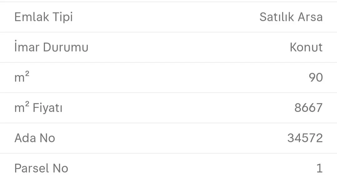Select the 34572 block number
The width and height of the screenshot is (337, 179).
[305, 138]
